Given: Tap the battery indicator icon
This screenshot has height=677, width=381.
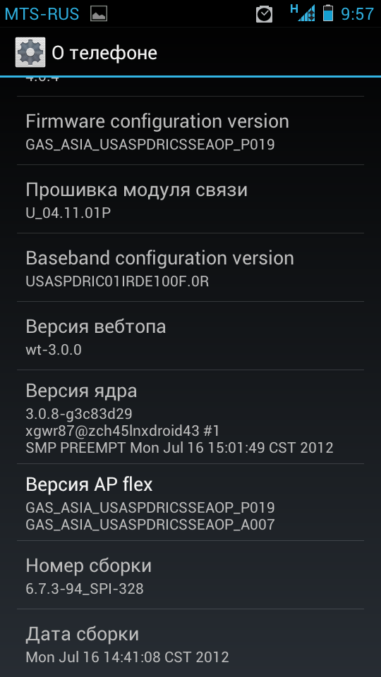Looking at the screenshot, I should [328, 13].
